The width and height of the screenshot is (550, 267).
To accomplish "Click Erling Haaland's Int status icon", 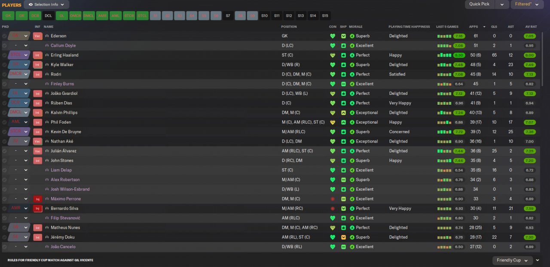I will click(x=38, y=55).
